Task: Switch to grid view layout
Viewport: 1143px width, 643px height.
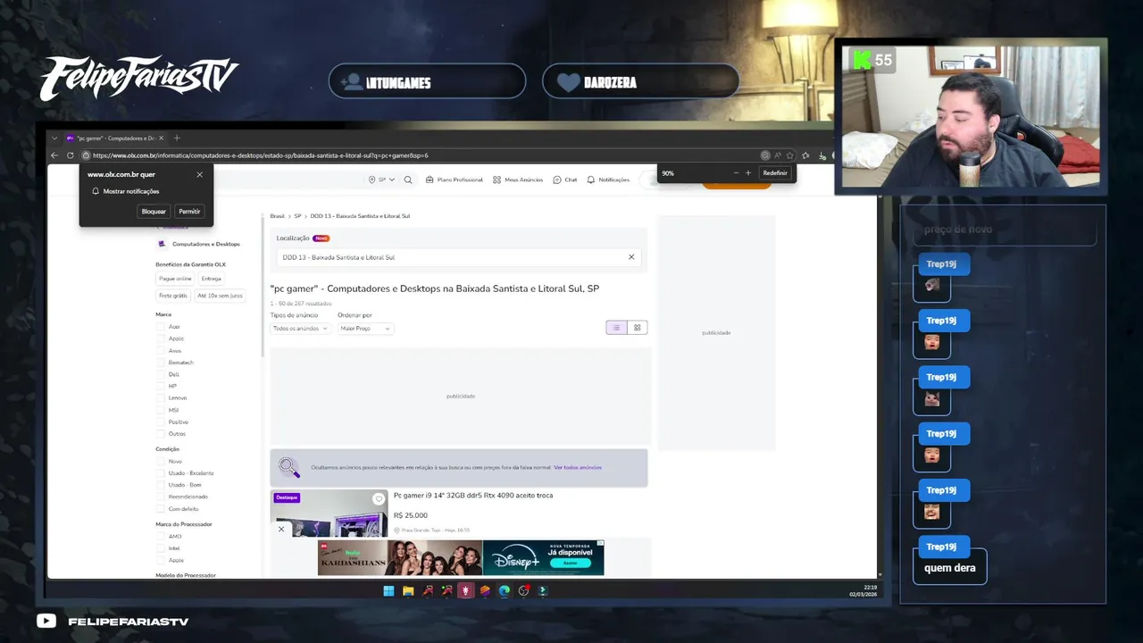Action: (638, 328)
